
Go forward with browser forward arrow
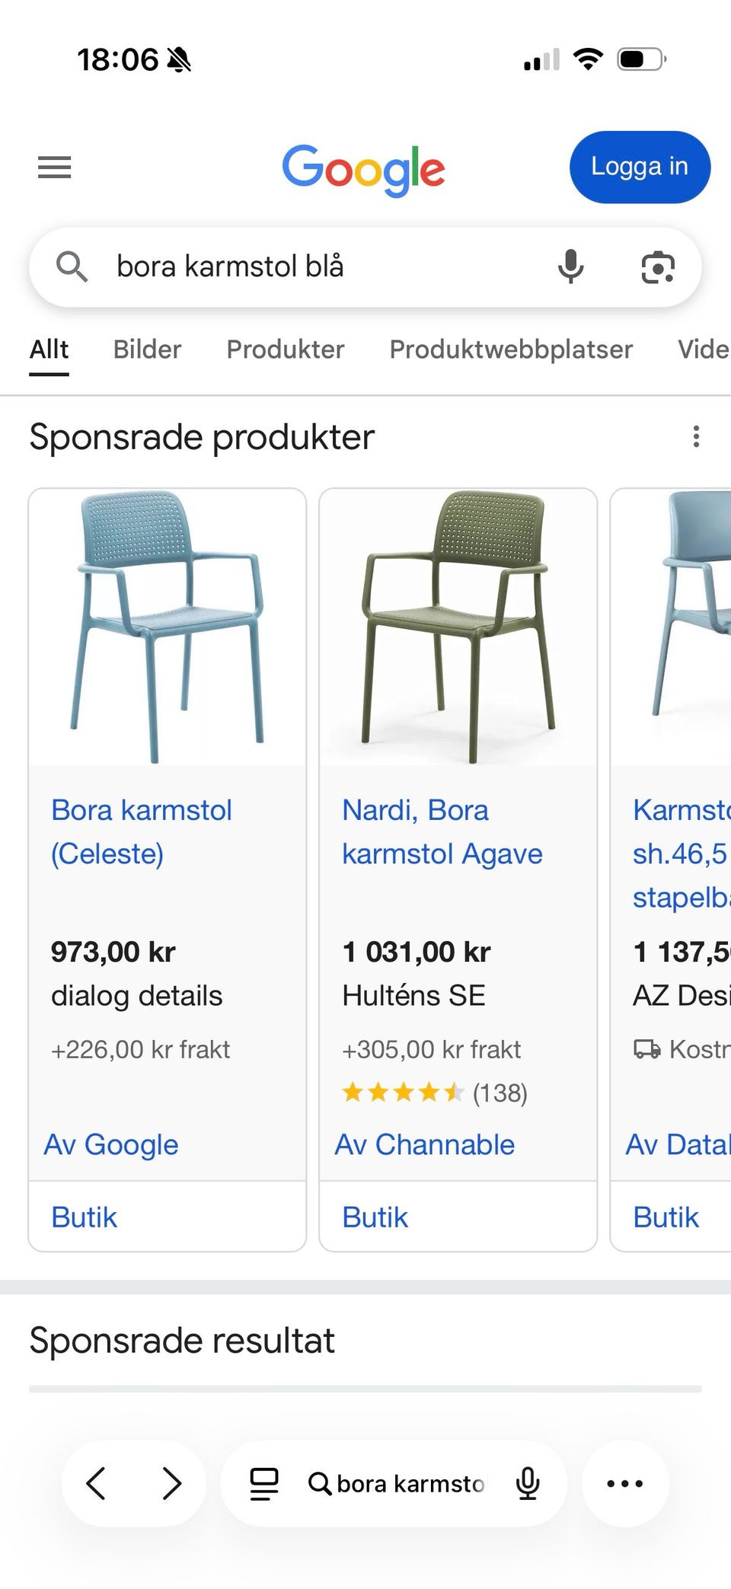(x=172, y=1483)
